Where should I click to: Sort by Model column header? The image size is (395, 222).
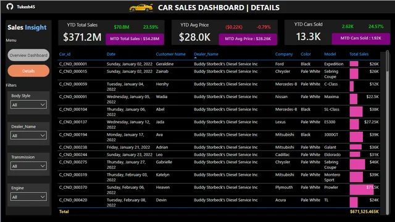pyautogui.click(x=330, y=54)
